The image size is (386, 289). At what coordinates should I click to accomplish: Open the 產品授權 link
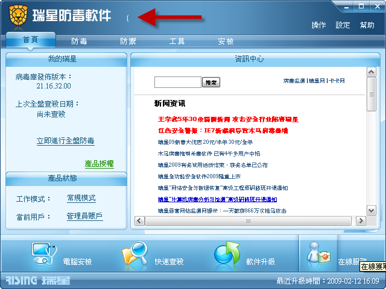tap(99, 164)
